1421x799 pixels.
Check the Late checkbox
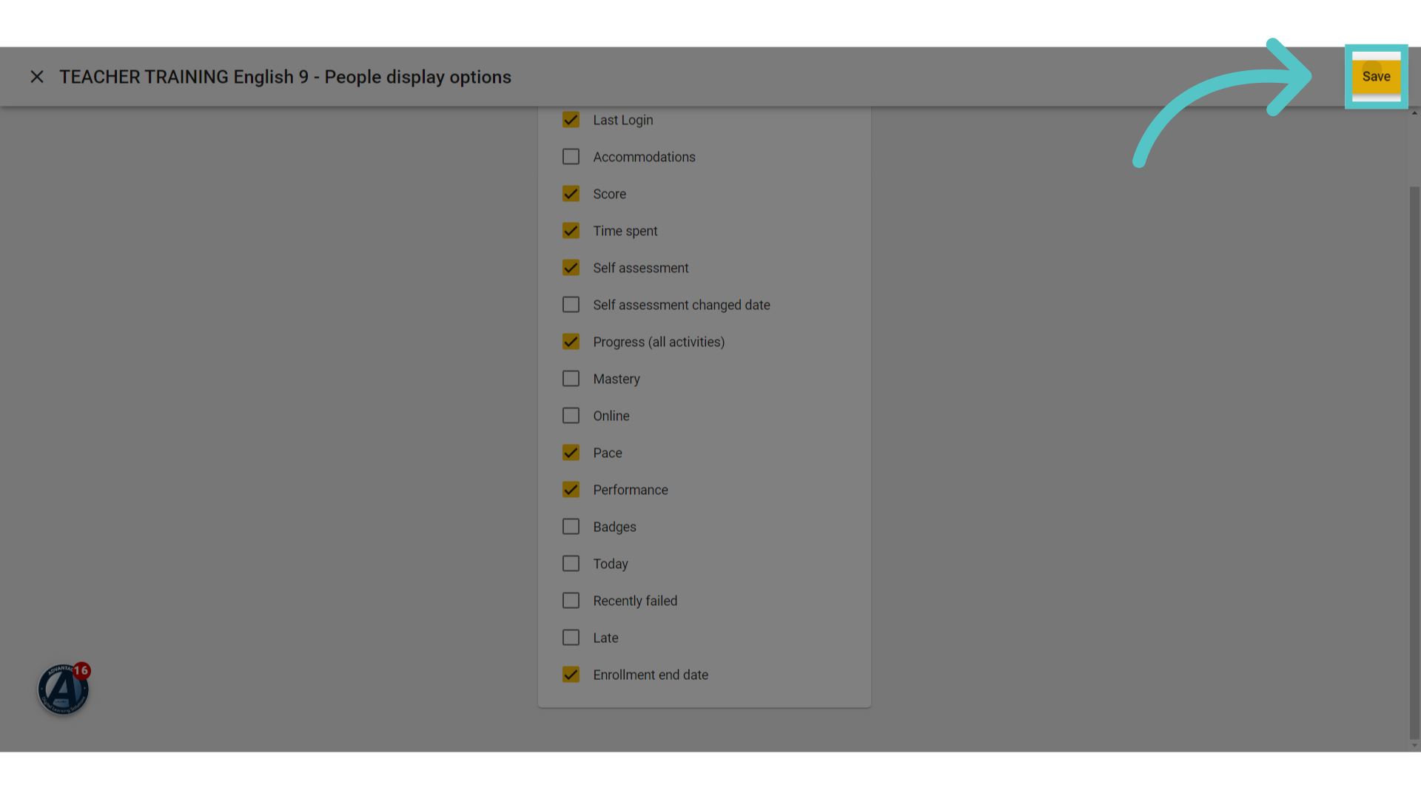571,638
